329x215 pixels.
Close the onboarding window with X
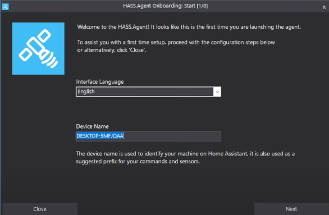324,7
